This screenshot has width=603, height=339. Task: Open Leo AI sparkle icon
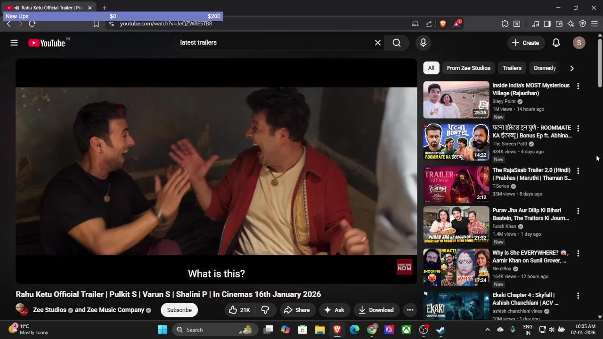(x=570, y=24)
